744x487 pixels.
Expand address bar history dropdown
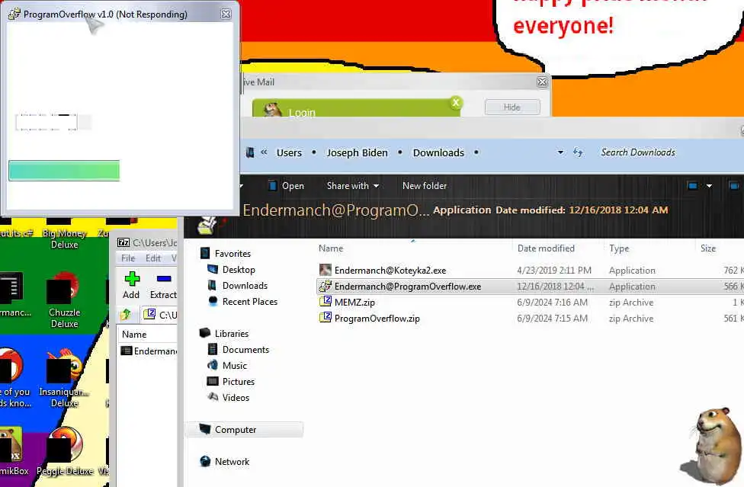tap(560, 152)
